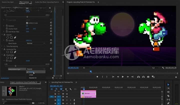Open Program monitor wrench settings

point(163,68)
